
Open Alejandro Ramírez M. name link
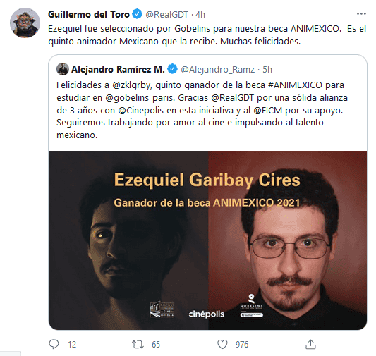click(118, 70)
